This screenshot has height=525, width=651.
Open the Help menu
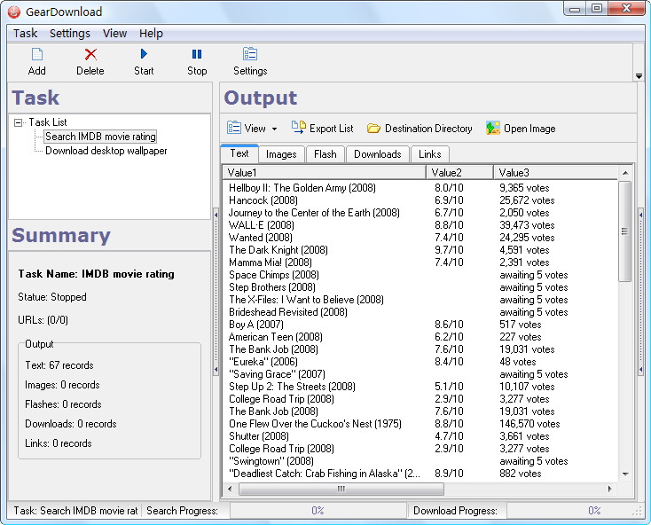pos(151,34)
